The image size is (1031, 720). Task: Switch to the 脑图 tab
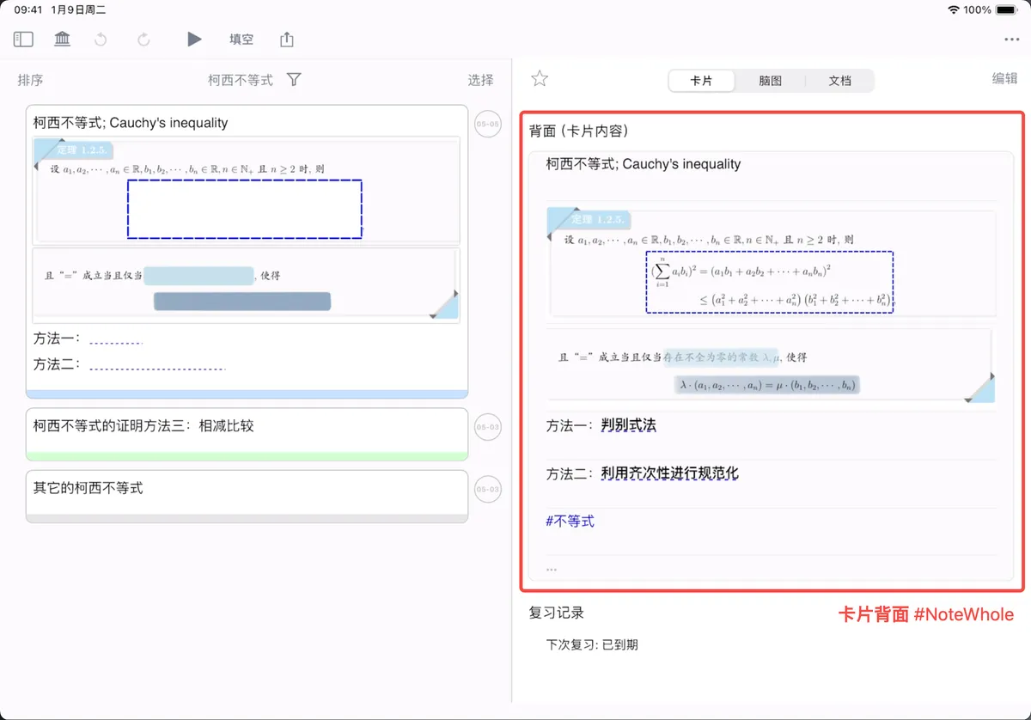coord(771,81)
